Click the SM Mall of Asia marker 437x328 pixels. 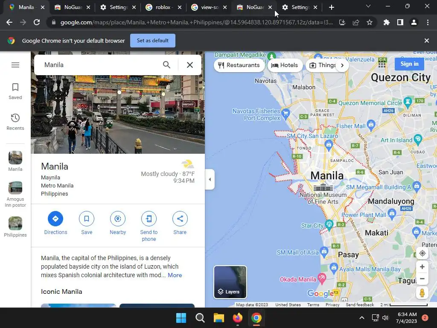(324, 251)
